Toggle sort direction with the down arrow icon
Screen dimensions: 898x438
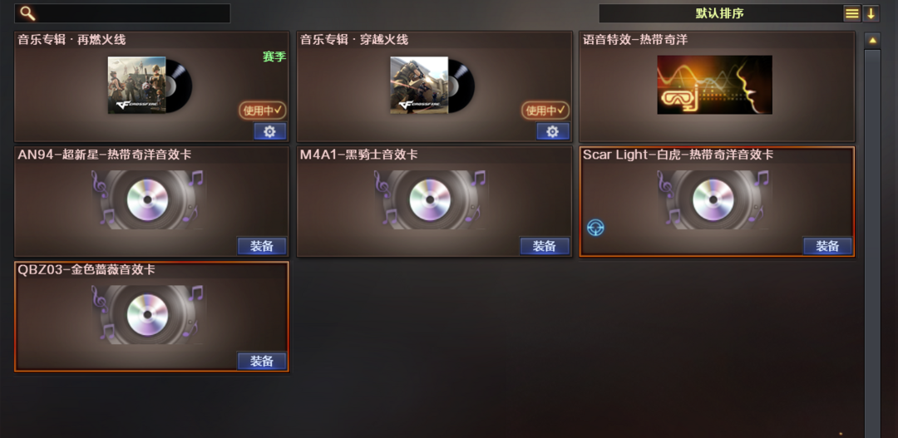pyautogui.click(x=871, y=13)
